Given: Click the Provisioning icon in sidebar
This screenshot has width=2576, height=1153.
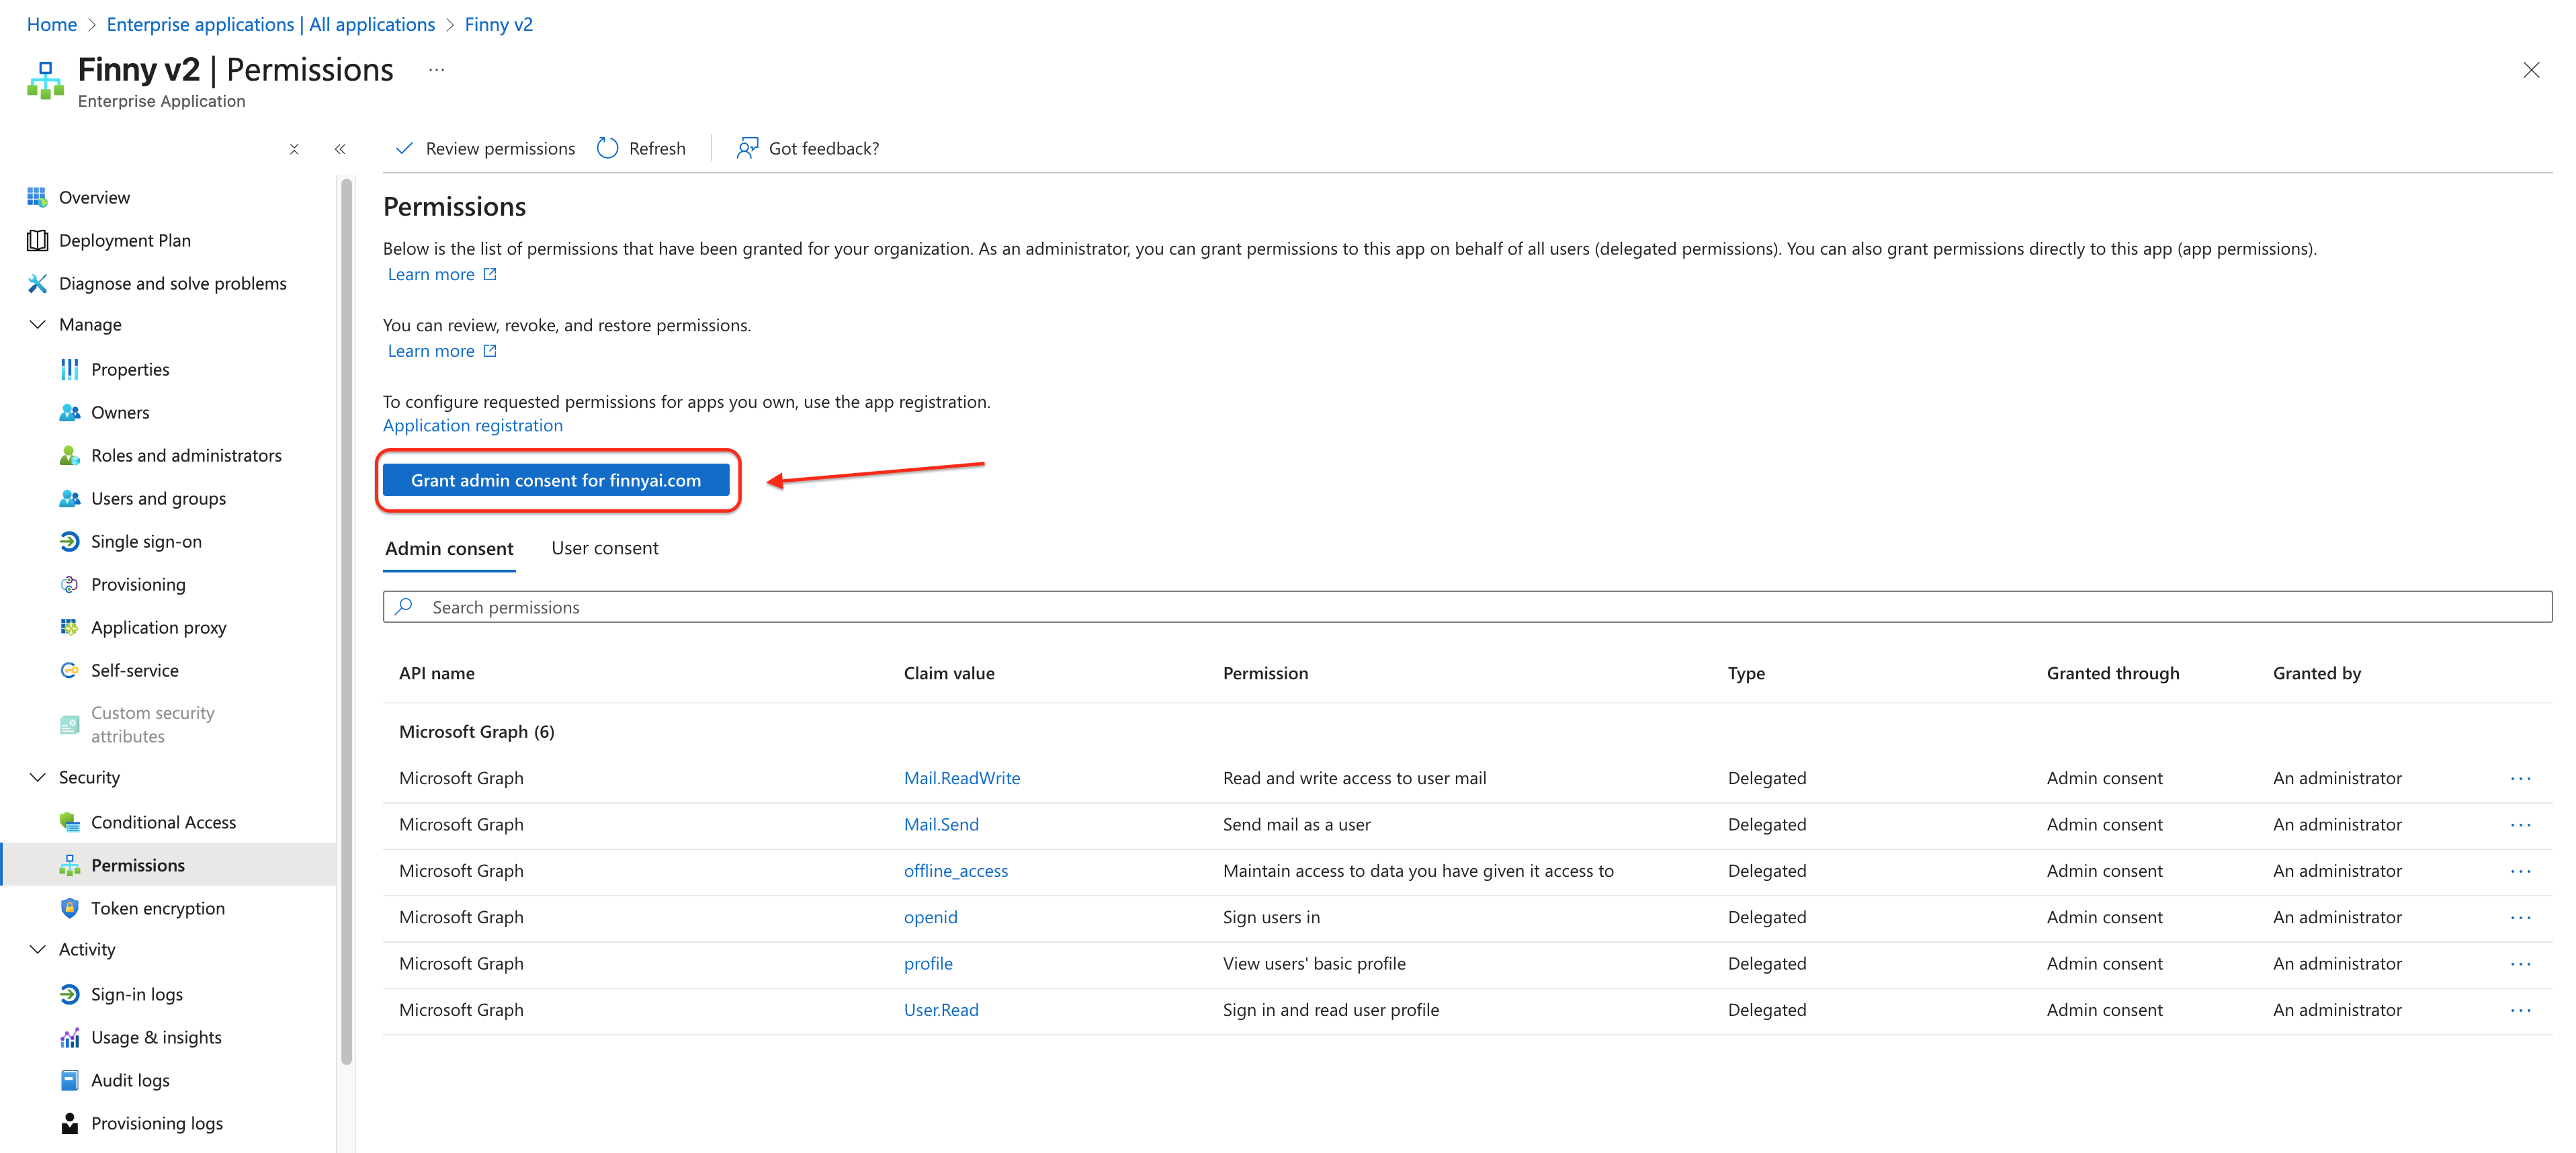Looking at the screenshot, I should pyautogui.click(x=69, y=584).
